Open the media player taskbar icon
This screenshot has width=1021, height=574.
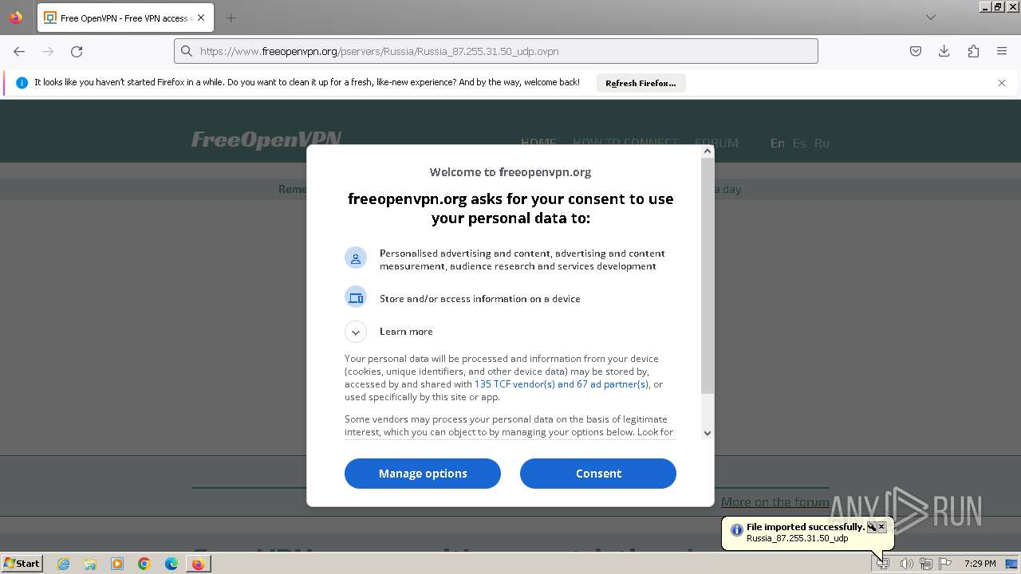(x=117, y=564)
